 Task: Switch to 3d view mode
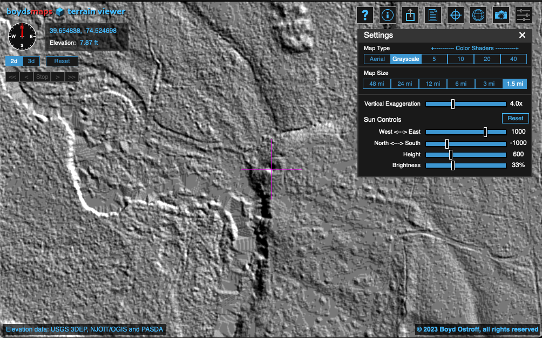31,61
